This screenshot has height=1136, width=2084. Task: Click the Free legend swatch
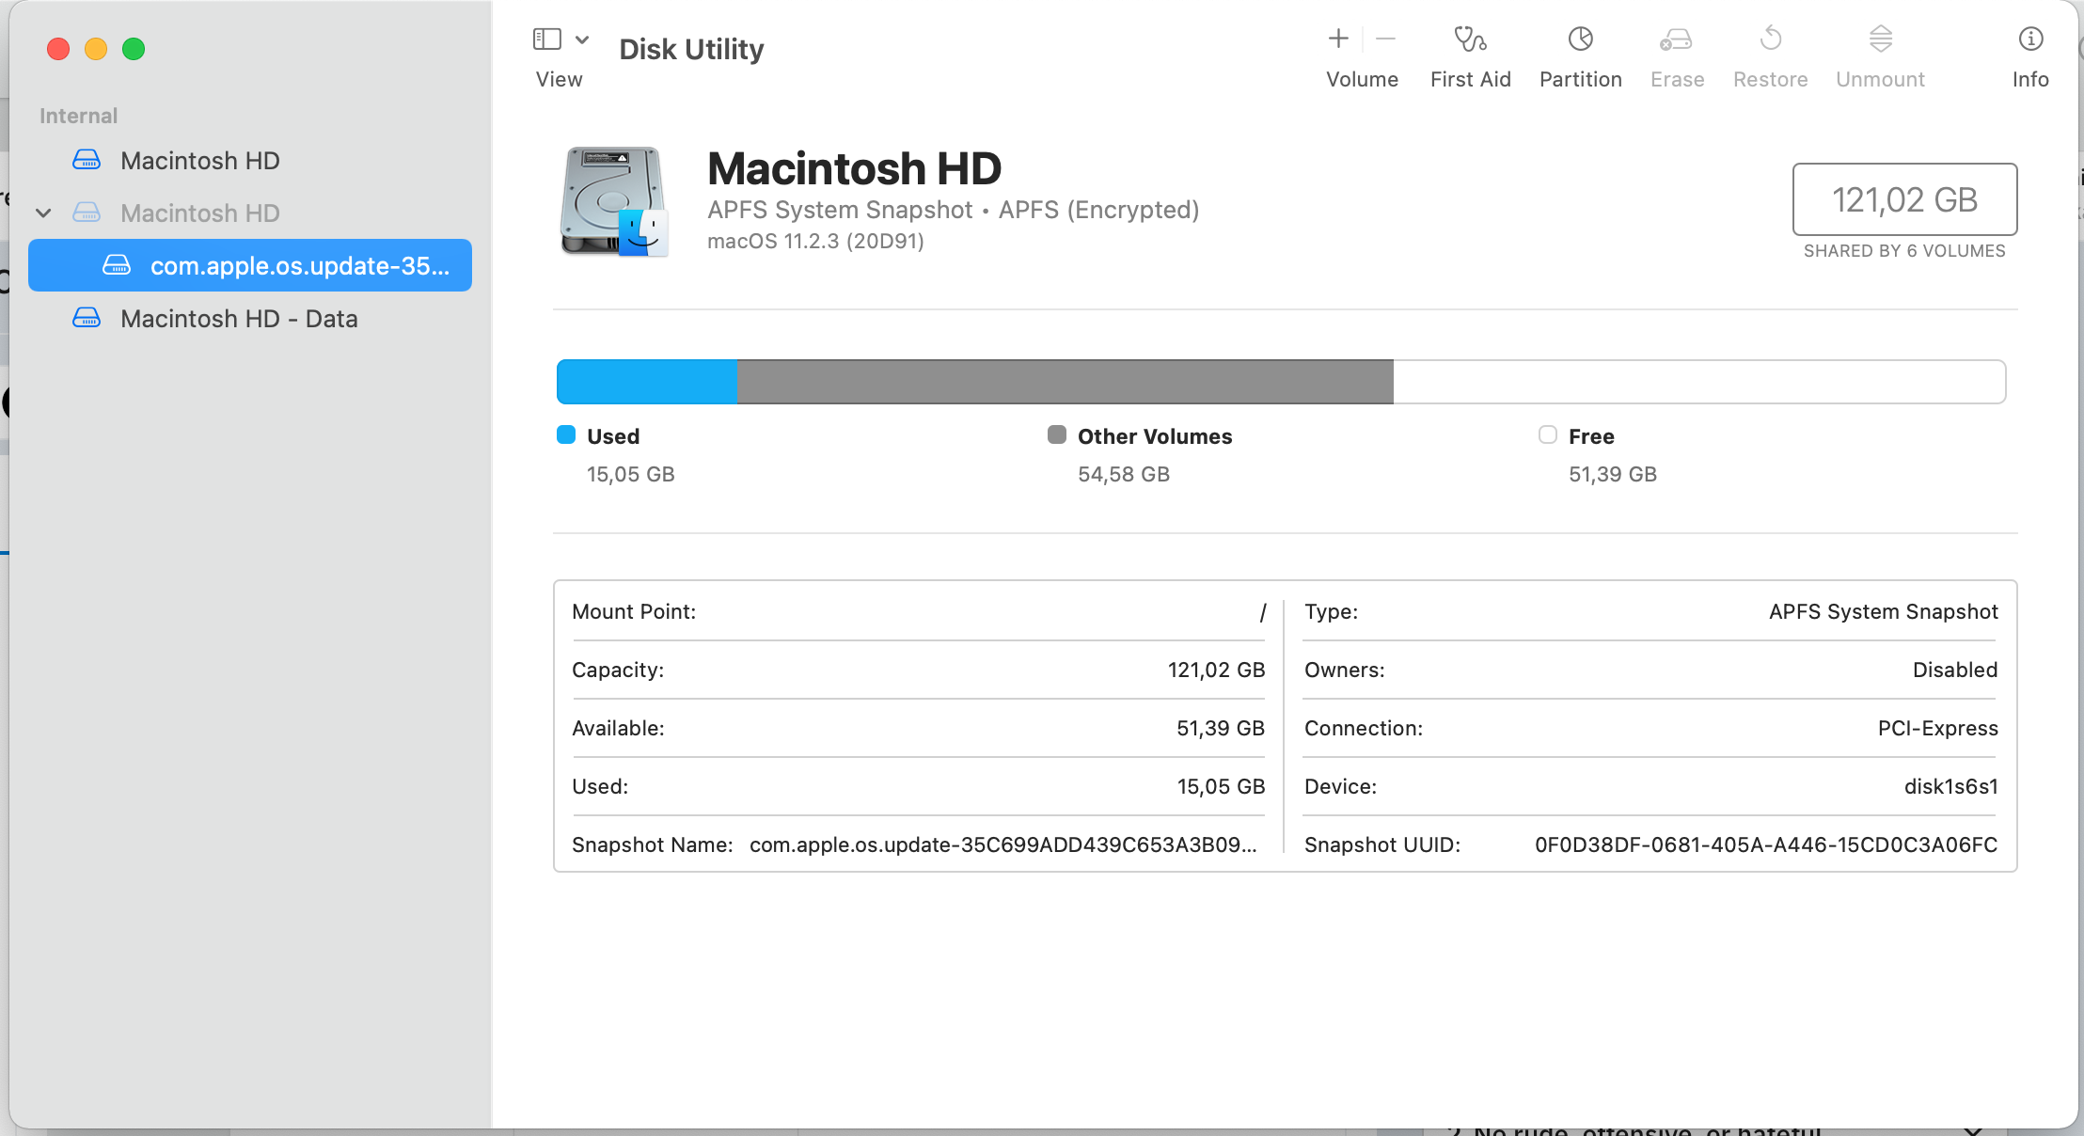(1548, 434)
